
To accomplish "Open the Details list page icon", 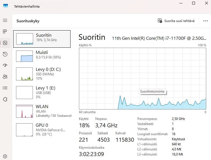I will [x=5, y=88].
